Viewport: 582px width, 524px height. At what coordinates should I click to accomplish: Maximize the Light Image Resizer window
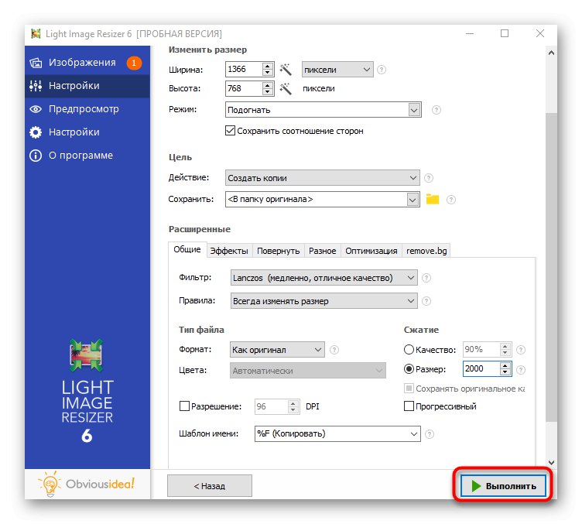coord(505,34)
